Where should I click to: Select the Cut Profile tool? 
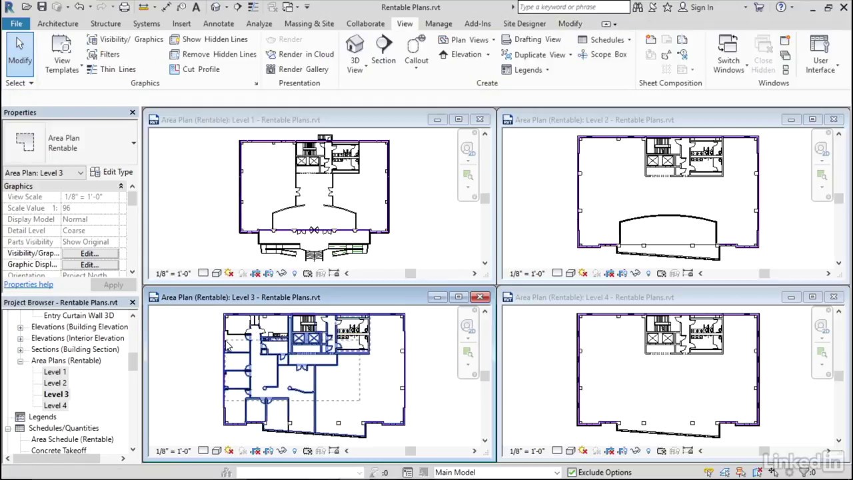pos(195,69)
